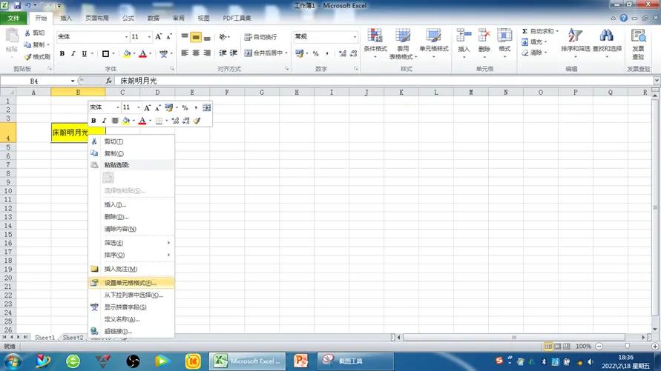Toggle Italic in the ribbon font group
Viewport: 661px width, 371px height.
click(x=73, y=53)
